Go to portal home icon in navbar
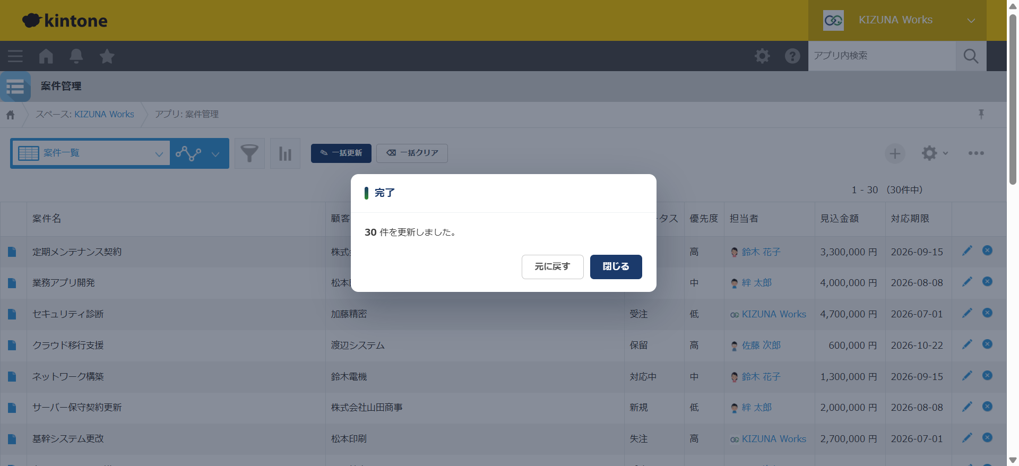1019x466 pixels. (x=46, y=56)
